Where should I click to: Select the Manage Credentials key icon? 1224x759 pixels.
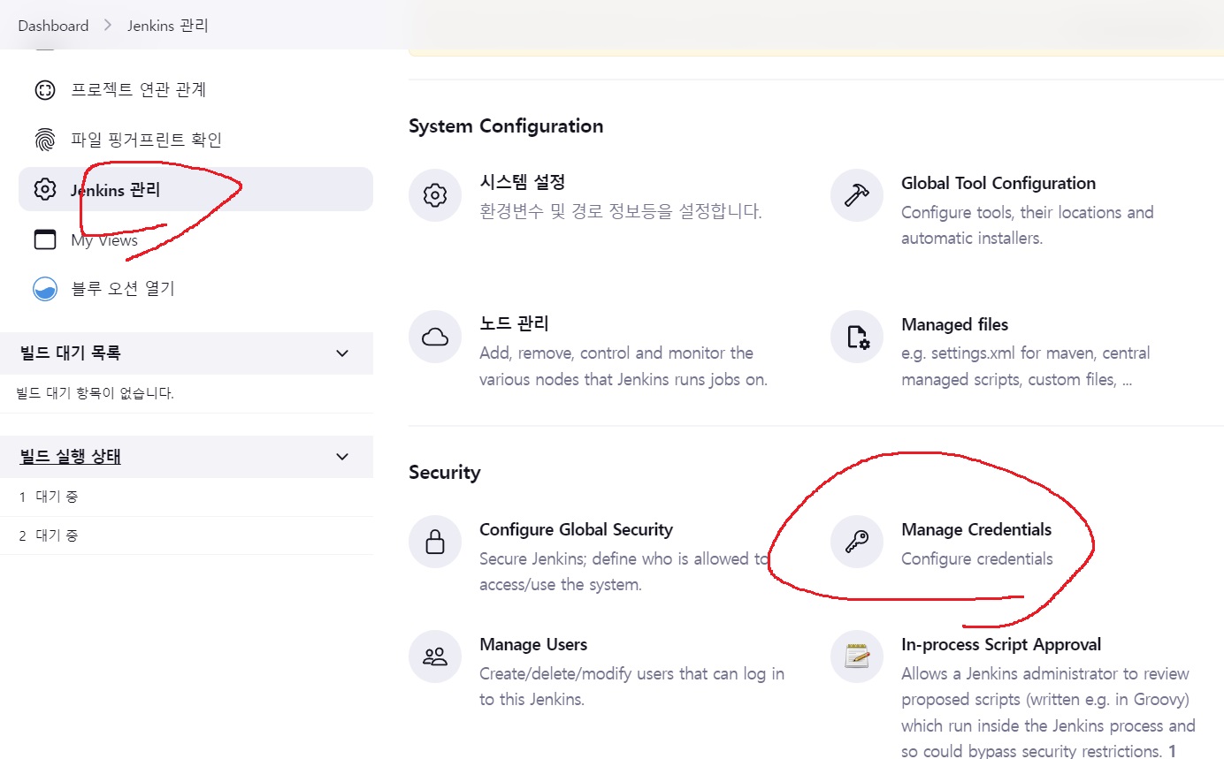click(857, 542)
